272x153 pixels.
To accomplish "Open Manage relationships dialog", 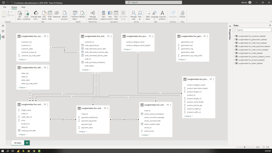I will [93, 15].
